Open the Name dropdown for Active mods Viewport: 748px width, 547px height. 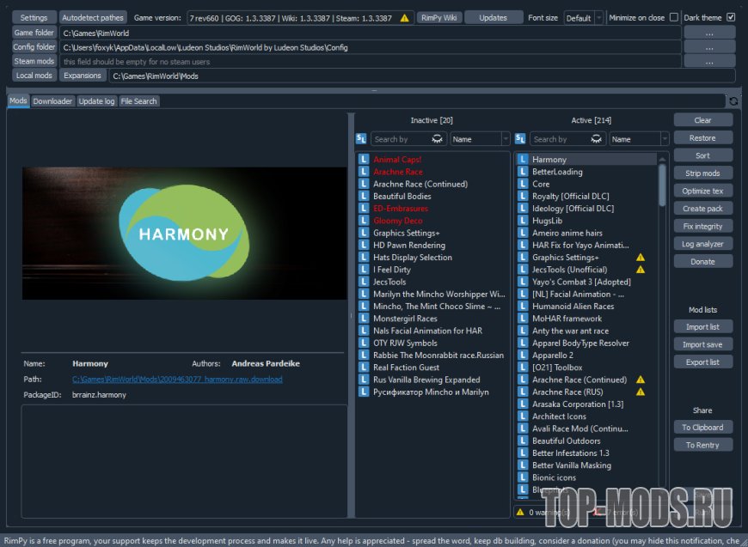click(639, 139)
